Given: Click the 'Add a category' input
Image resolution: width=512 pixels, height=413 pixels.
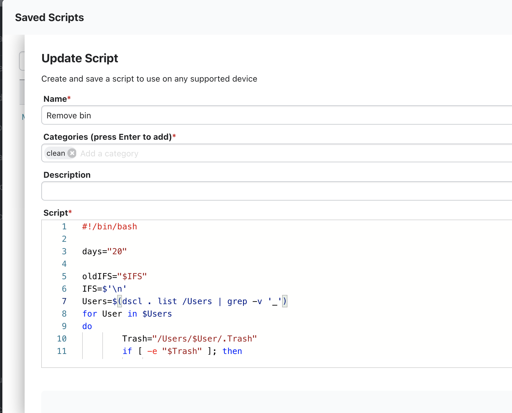Looking at the screenshot, I should pyautogui.click(x=109, y=153).
